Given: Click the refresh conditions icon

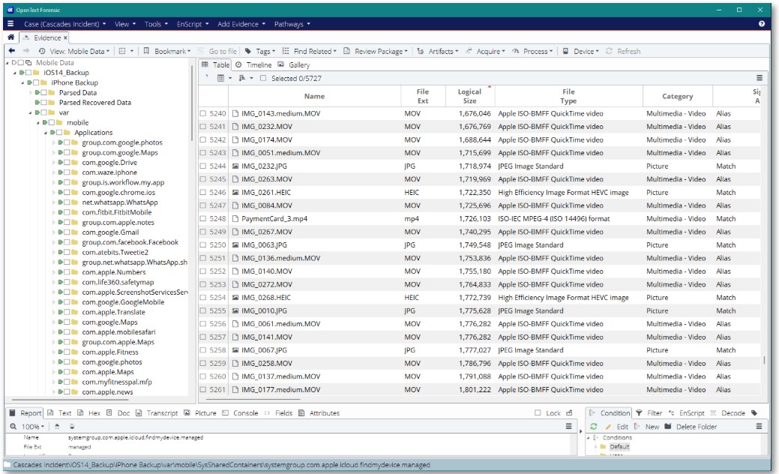Looking at the screenshot, I should 594,426.
